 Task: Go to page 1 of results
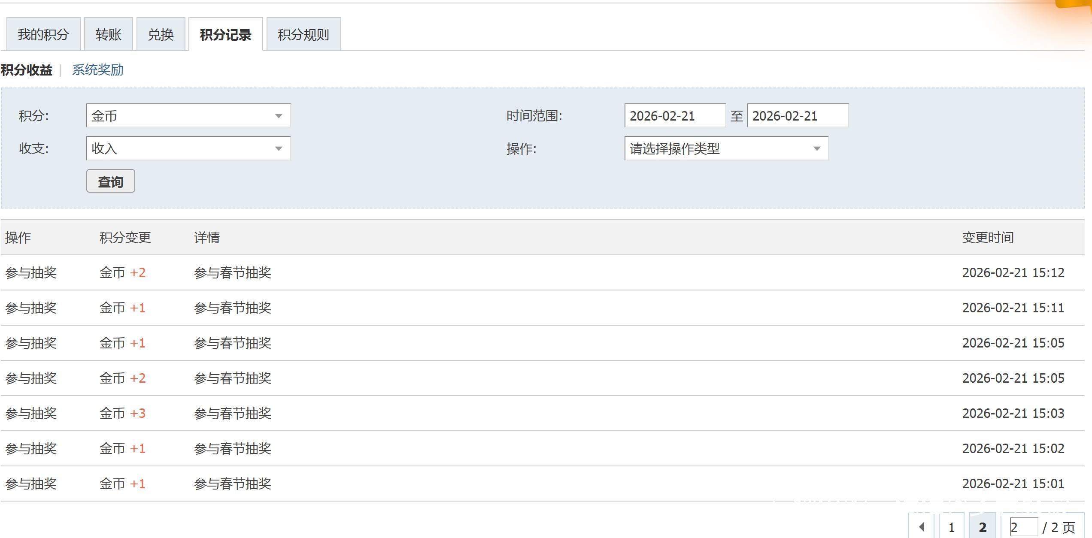(951, 527)
